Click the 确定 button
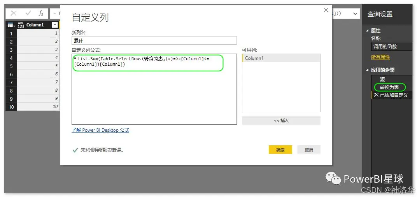417x197 pixels. point(280,150)
